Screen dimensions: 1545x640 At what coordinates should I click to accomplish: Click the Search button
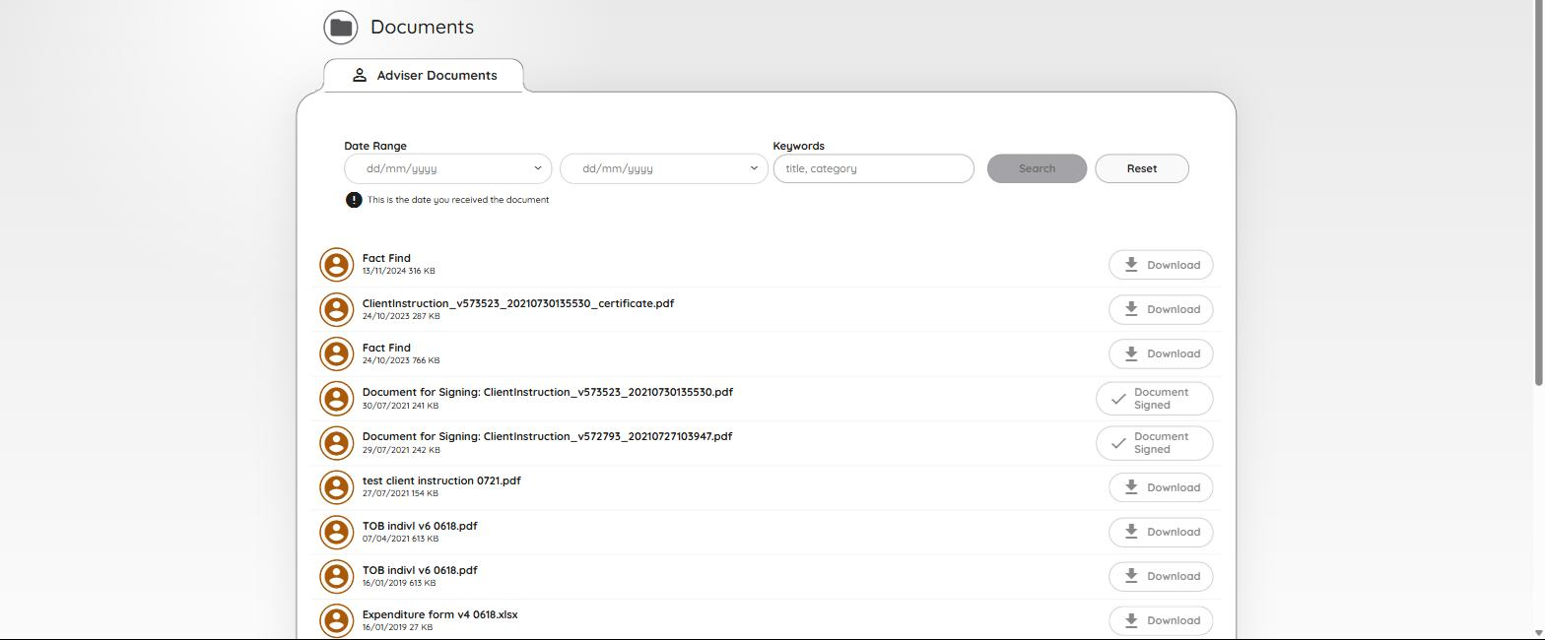(1037, 168)
